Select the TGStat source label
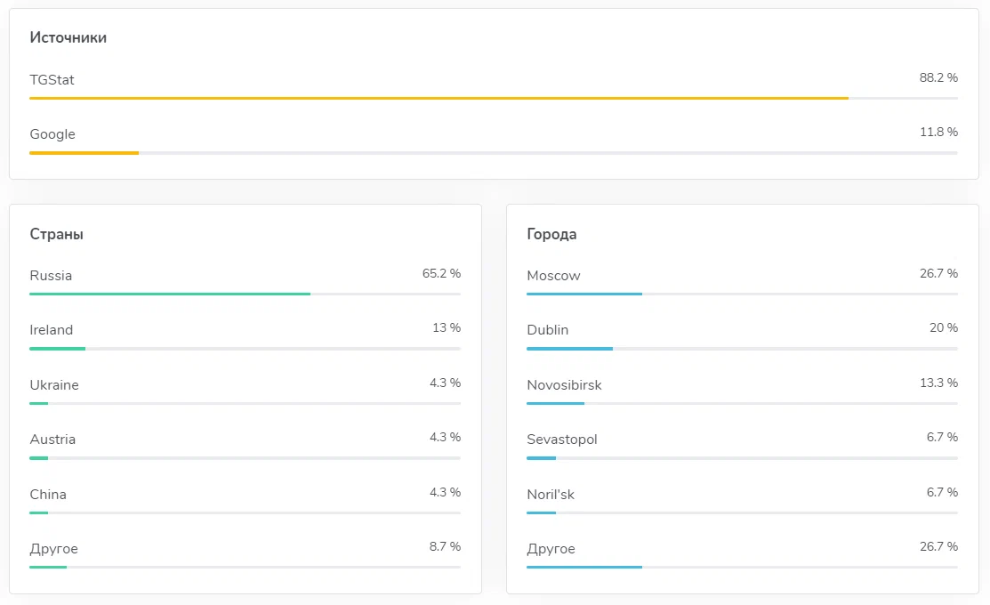This screenshot has width=990, height=605. click(52, 79)
